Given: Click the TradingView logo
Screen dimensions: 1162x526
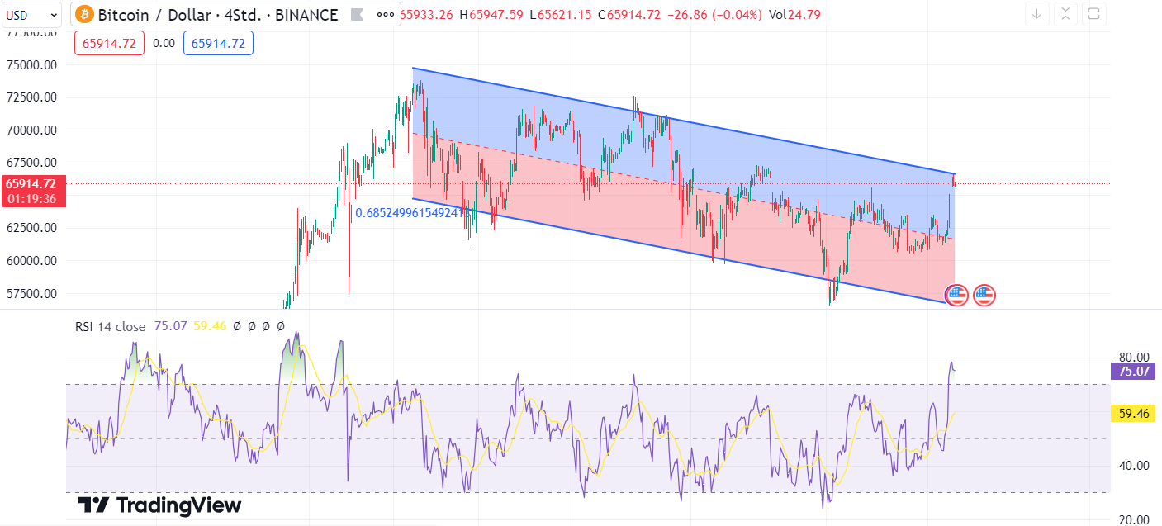Looking at the screenshot, I should (x=159, y=505).
